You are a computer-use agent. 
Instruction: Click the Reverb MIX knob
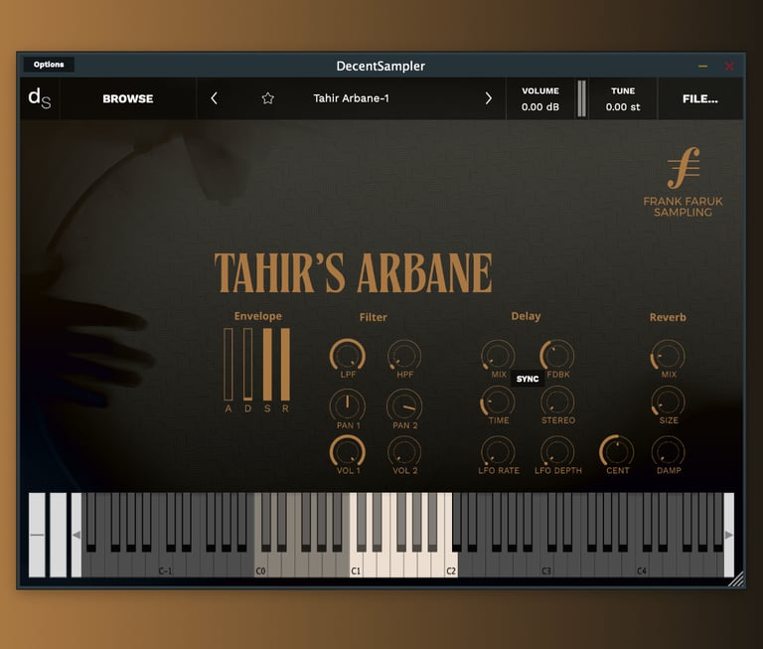click(x=668, y=356)
